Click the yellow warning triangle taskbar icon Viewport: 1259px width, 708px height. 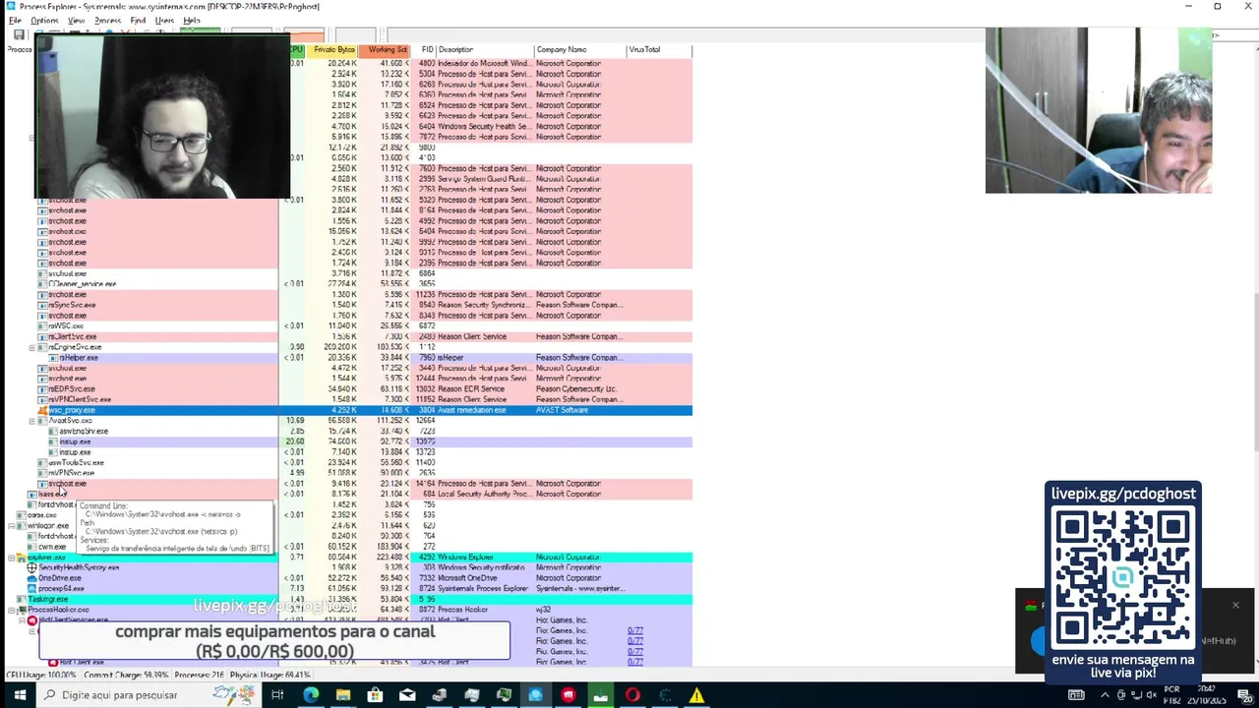[x=696, y=695]
